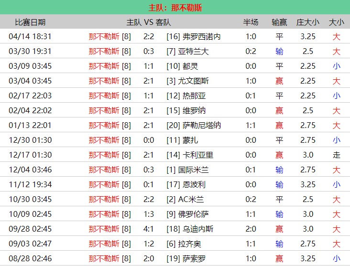This screenshot has width=350, height=266.
Task: Open the 尤文图斯 team link
Action: tap(194, 81)
